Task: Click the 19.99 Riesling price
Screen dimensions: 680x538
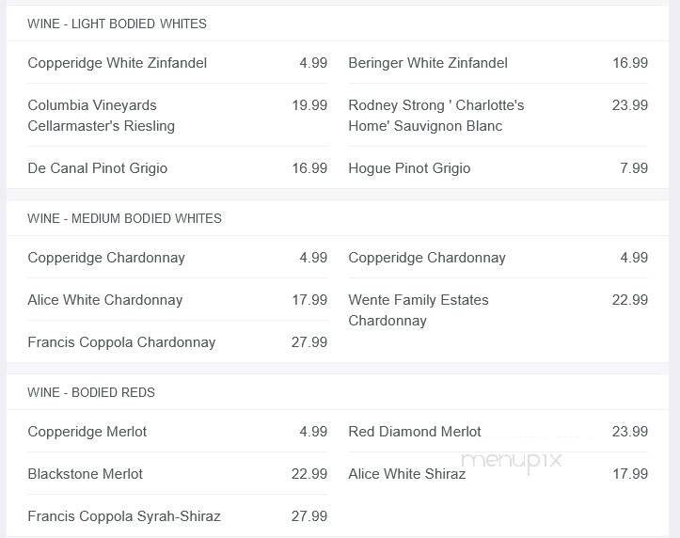Action: (309, 105)
